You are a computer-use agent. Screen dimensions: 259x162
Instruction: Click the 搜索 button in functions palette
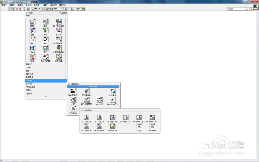(x=63, y=12)
